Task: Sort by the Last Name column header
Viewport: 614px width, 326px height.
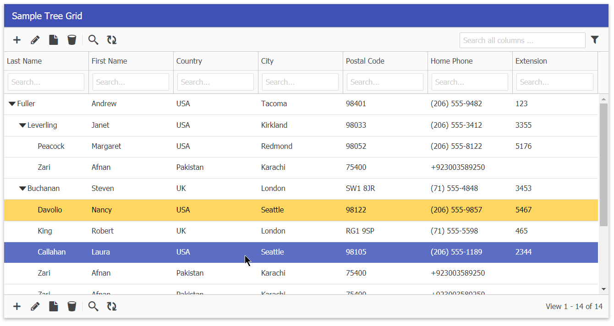Action: [x=24, y=61]
